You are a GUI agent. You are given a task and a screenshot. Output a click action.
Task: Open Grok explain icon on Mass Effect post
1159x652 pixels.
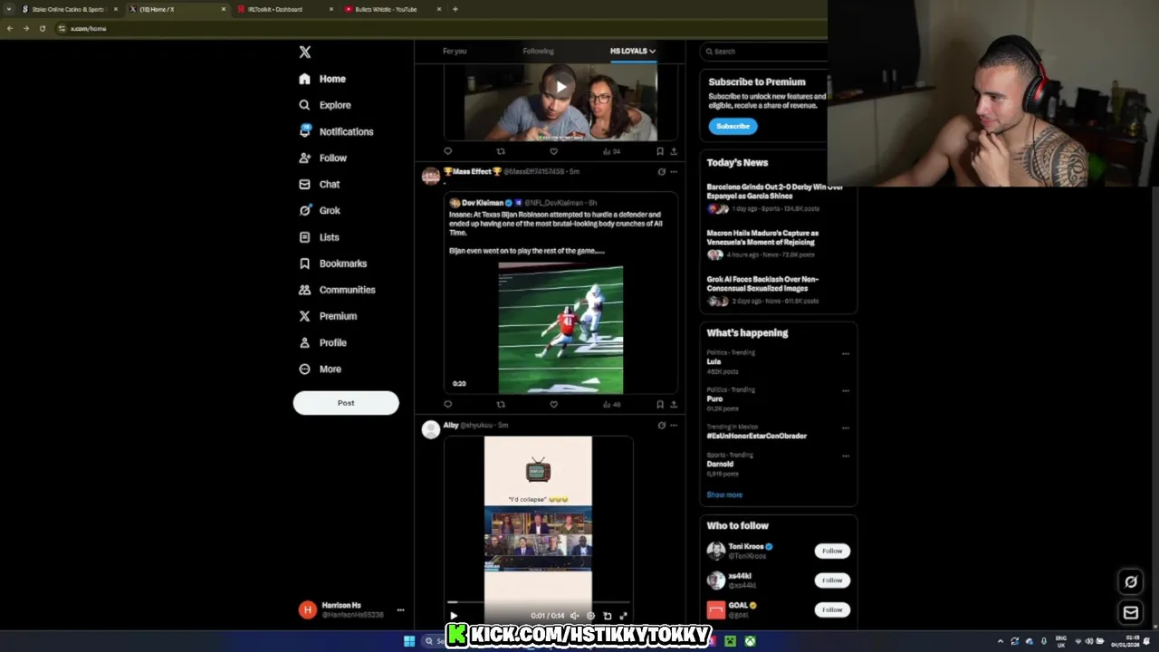tap(661, 171)
